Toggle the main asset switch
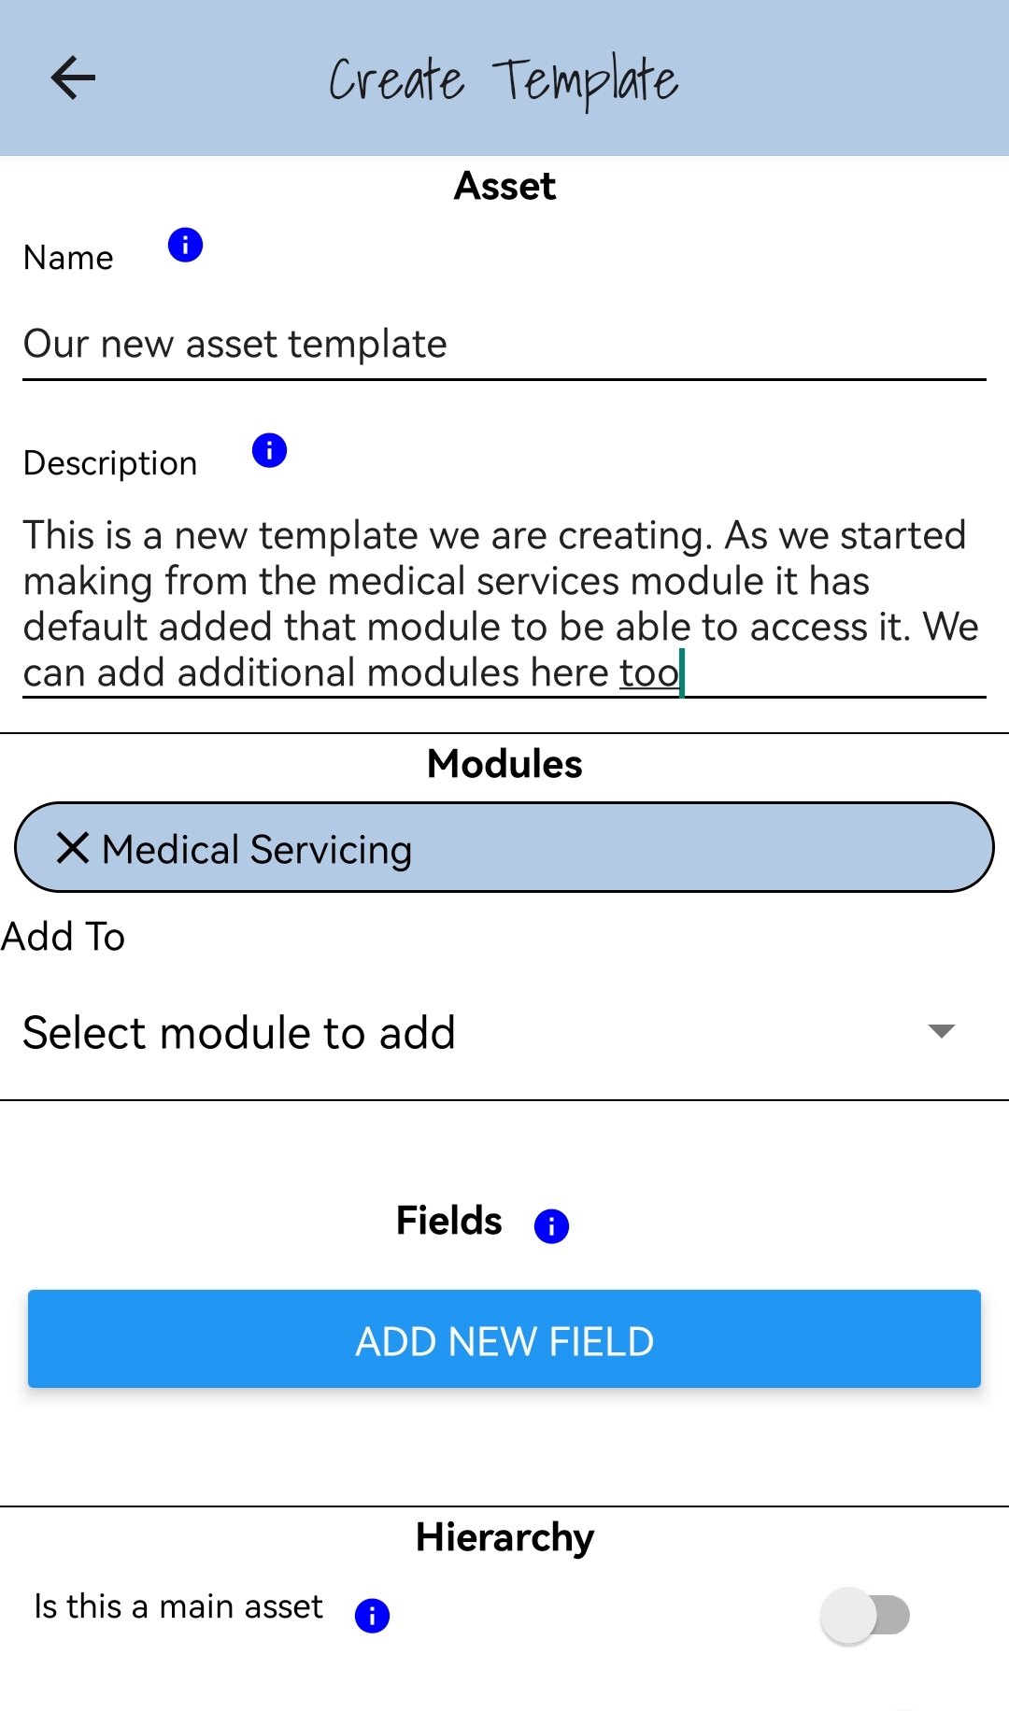The width and height of the screenshot is (1009, 1711). (x=865, y=1615)
